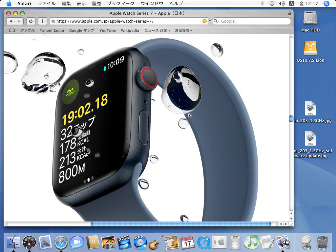The height and width of the screenshot is (252, 336).
Task: Click the Google search field
Action: pyautogui.click(x=251, y=21)
